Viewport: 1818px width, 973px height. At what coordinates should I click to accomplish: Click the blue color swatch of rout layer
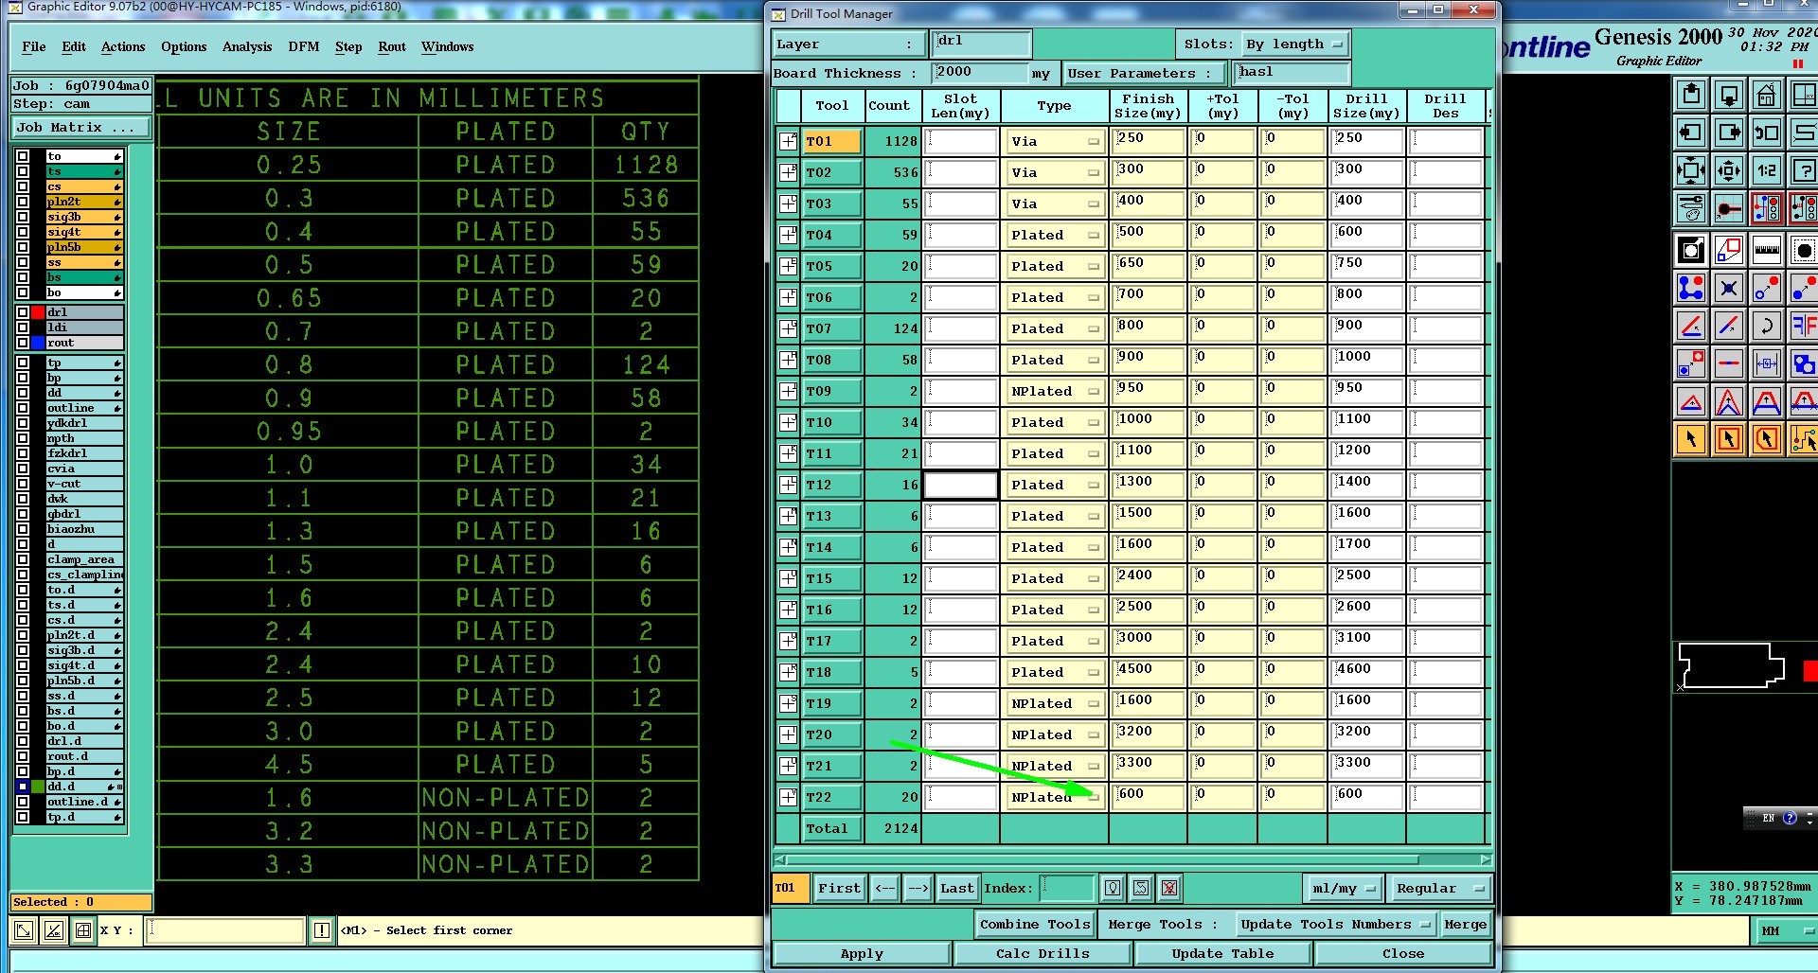38,343
